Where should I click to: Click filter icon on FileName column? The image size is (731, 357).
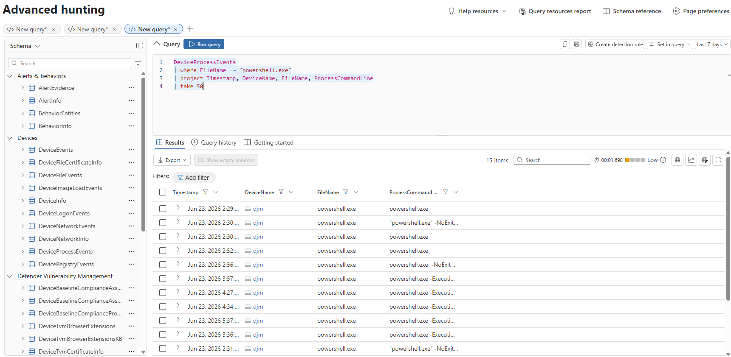[x=346, y=192]
